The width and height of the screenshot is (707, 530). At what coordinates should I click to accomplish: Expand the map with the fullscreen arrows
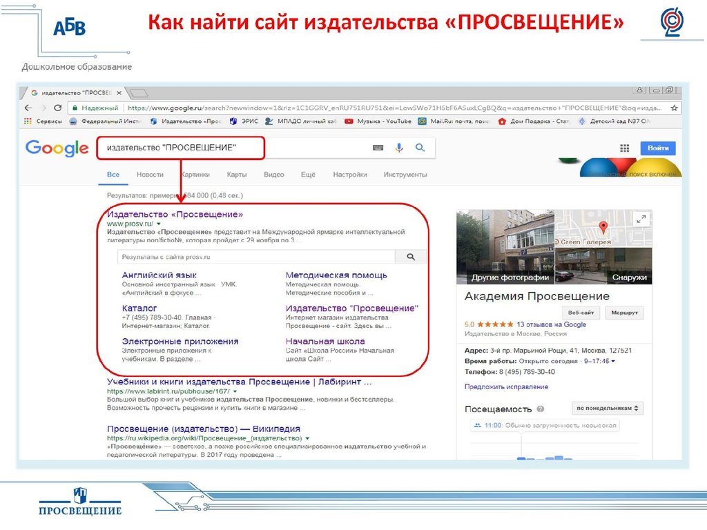pyautogui.click(x=641, y=219)
